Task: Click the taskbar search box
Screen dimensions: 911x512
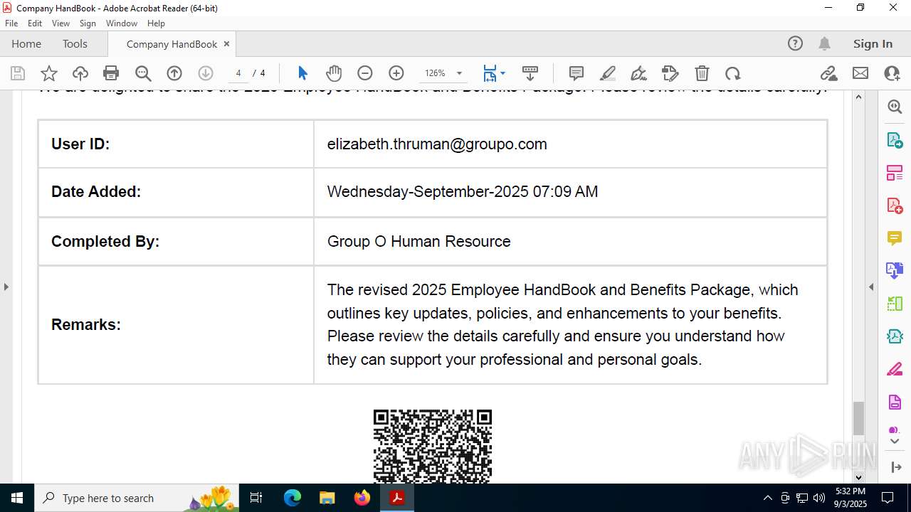Action: [x=138, y=498]
